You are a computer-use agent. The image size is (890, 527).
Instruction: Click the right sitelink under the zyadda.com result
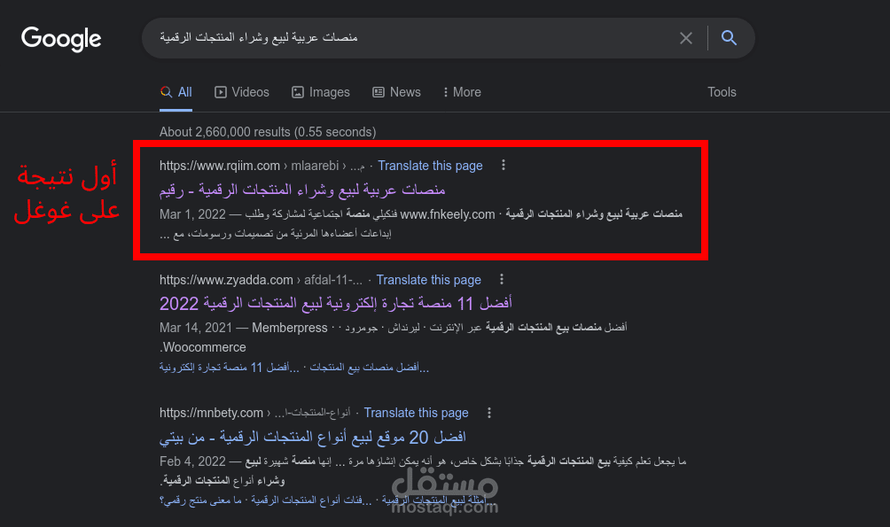[x=370, y=368]
